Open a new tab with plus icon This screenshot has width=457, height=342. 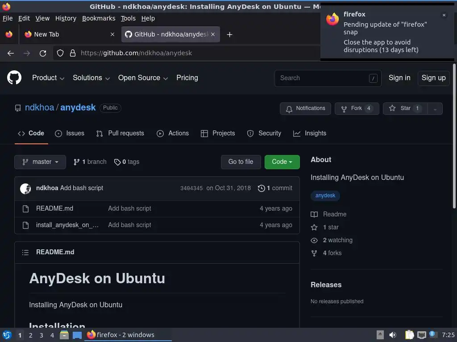pyautogui.click(x=230, y=35)
